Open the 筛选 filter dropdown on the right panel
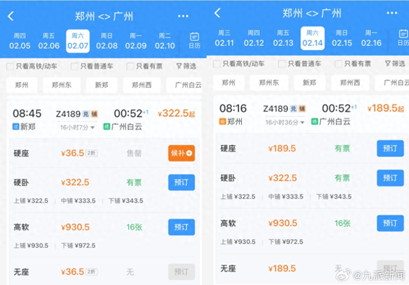The image size is (409, 285). point(395,63)
